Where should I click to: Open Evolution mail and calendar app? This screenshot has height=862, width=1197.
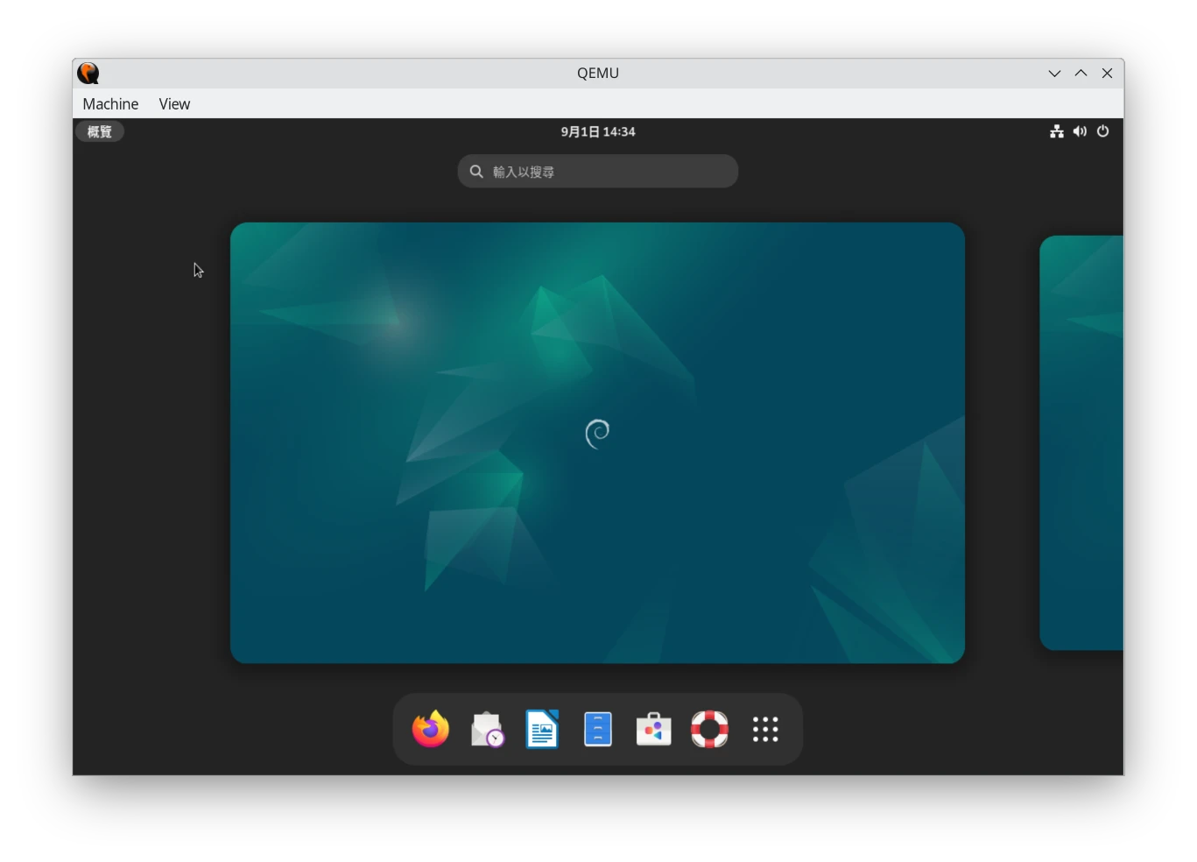coord(487,729)
